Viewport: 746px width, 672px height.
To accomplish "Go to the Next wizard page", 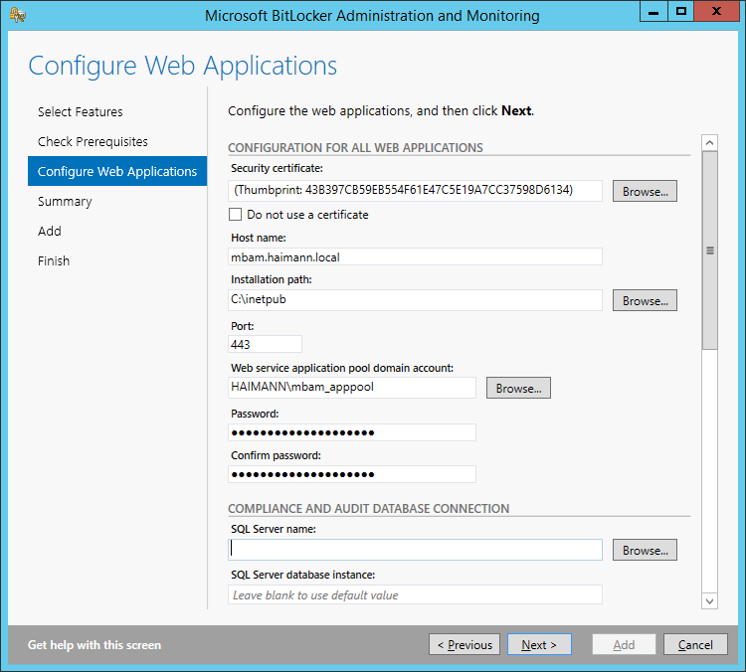I will 539,644.
